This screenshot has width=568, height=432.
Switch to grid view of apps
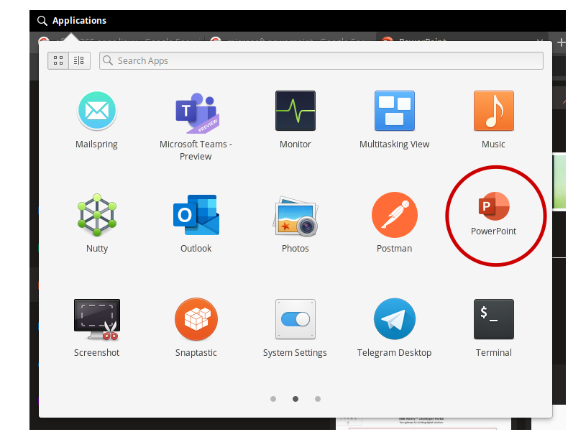coord(58,60)
